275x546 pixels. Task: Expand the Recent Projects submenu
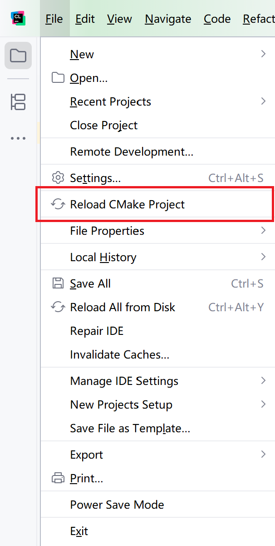110,101
